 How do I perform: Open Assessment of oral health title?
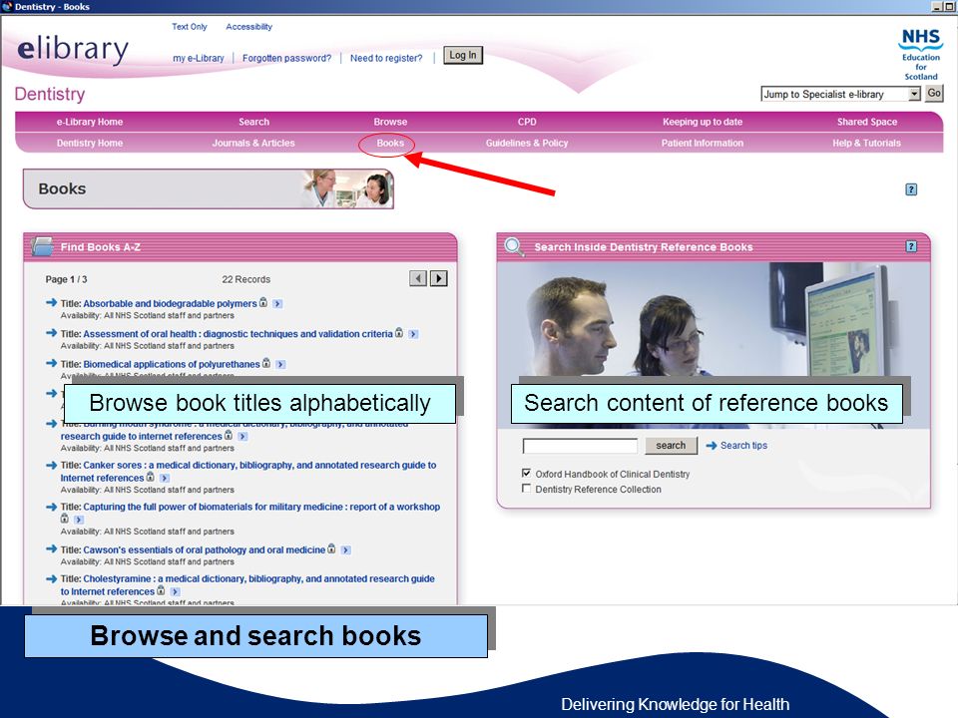pos(238,334)
